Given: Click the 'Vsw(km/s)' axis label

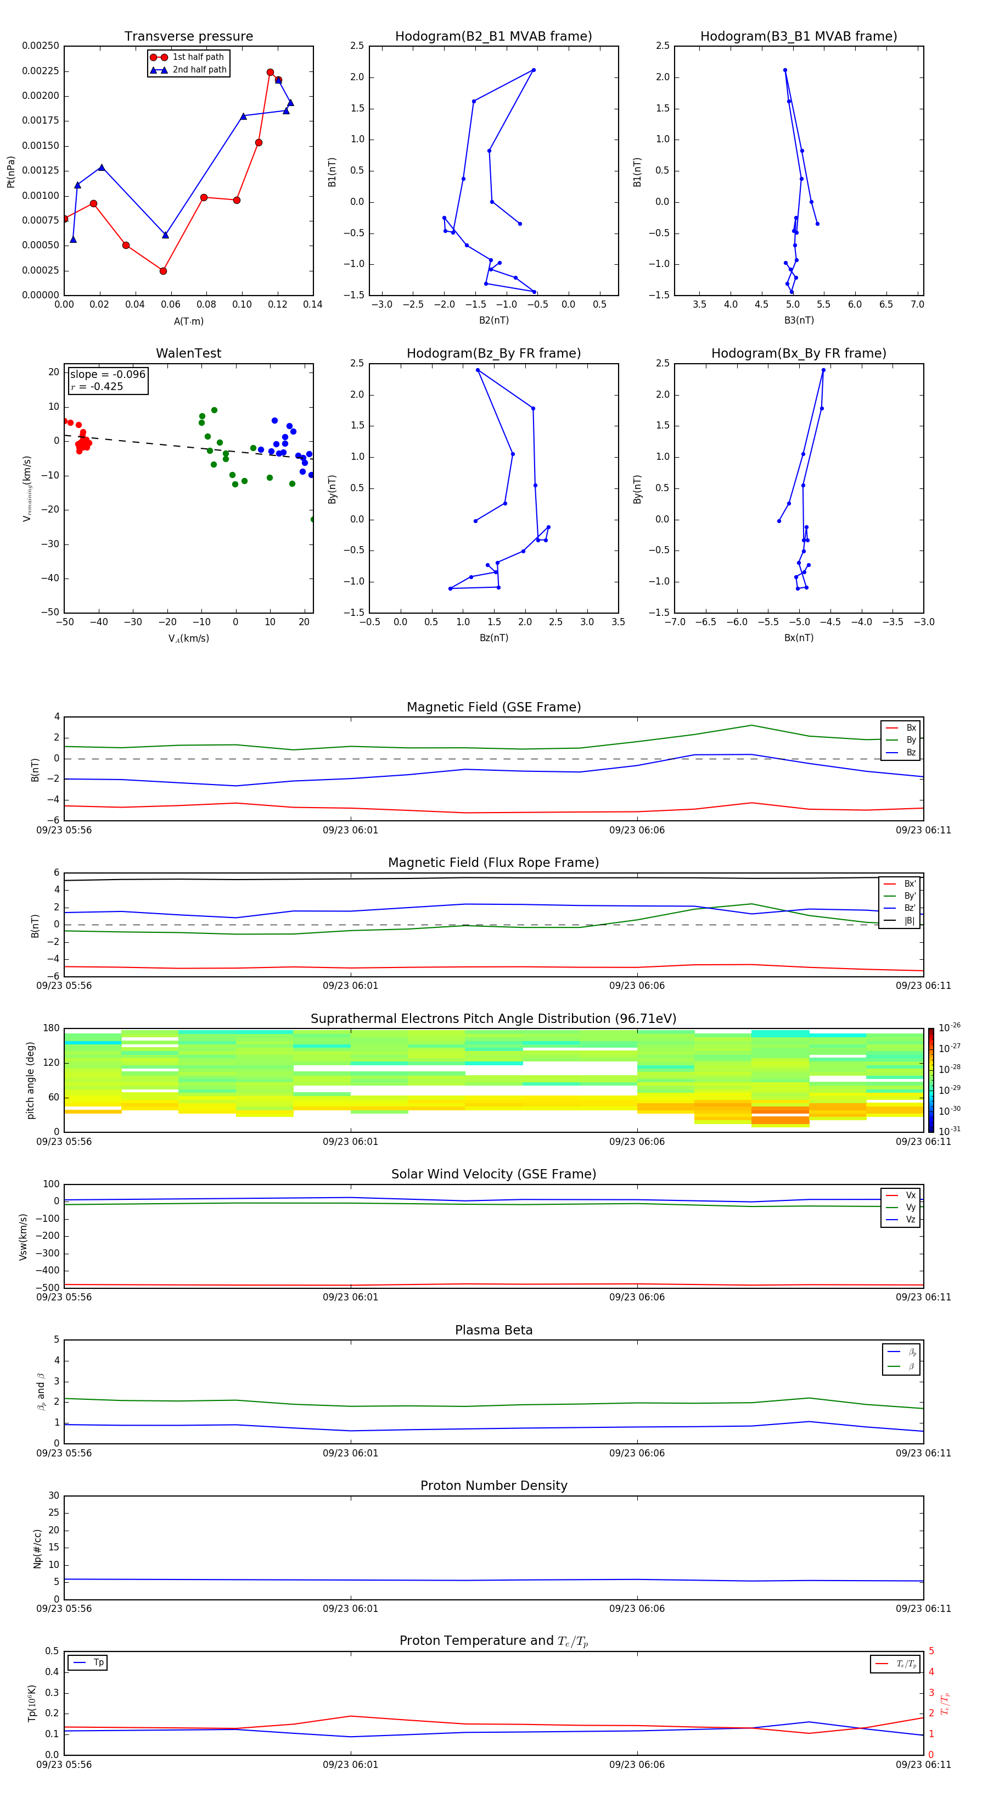Looking at the screenshot, I should (x=23, y=1237).
